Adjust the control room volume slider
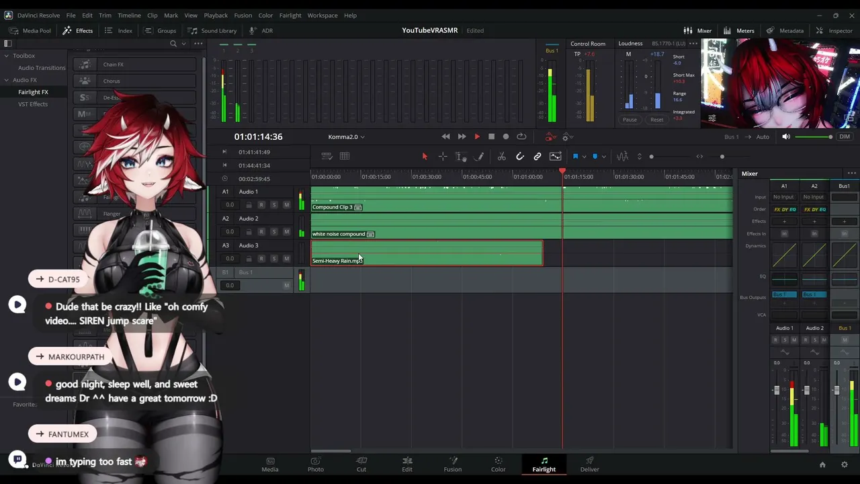Viewport: 860px width, 484px height. click(814, 137)
